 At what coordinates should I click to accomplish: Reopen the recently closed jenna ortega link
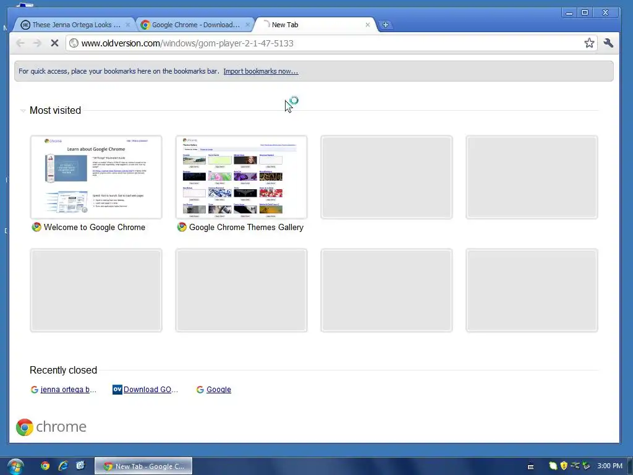(68, 390)
